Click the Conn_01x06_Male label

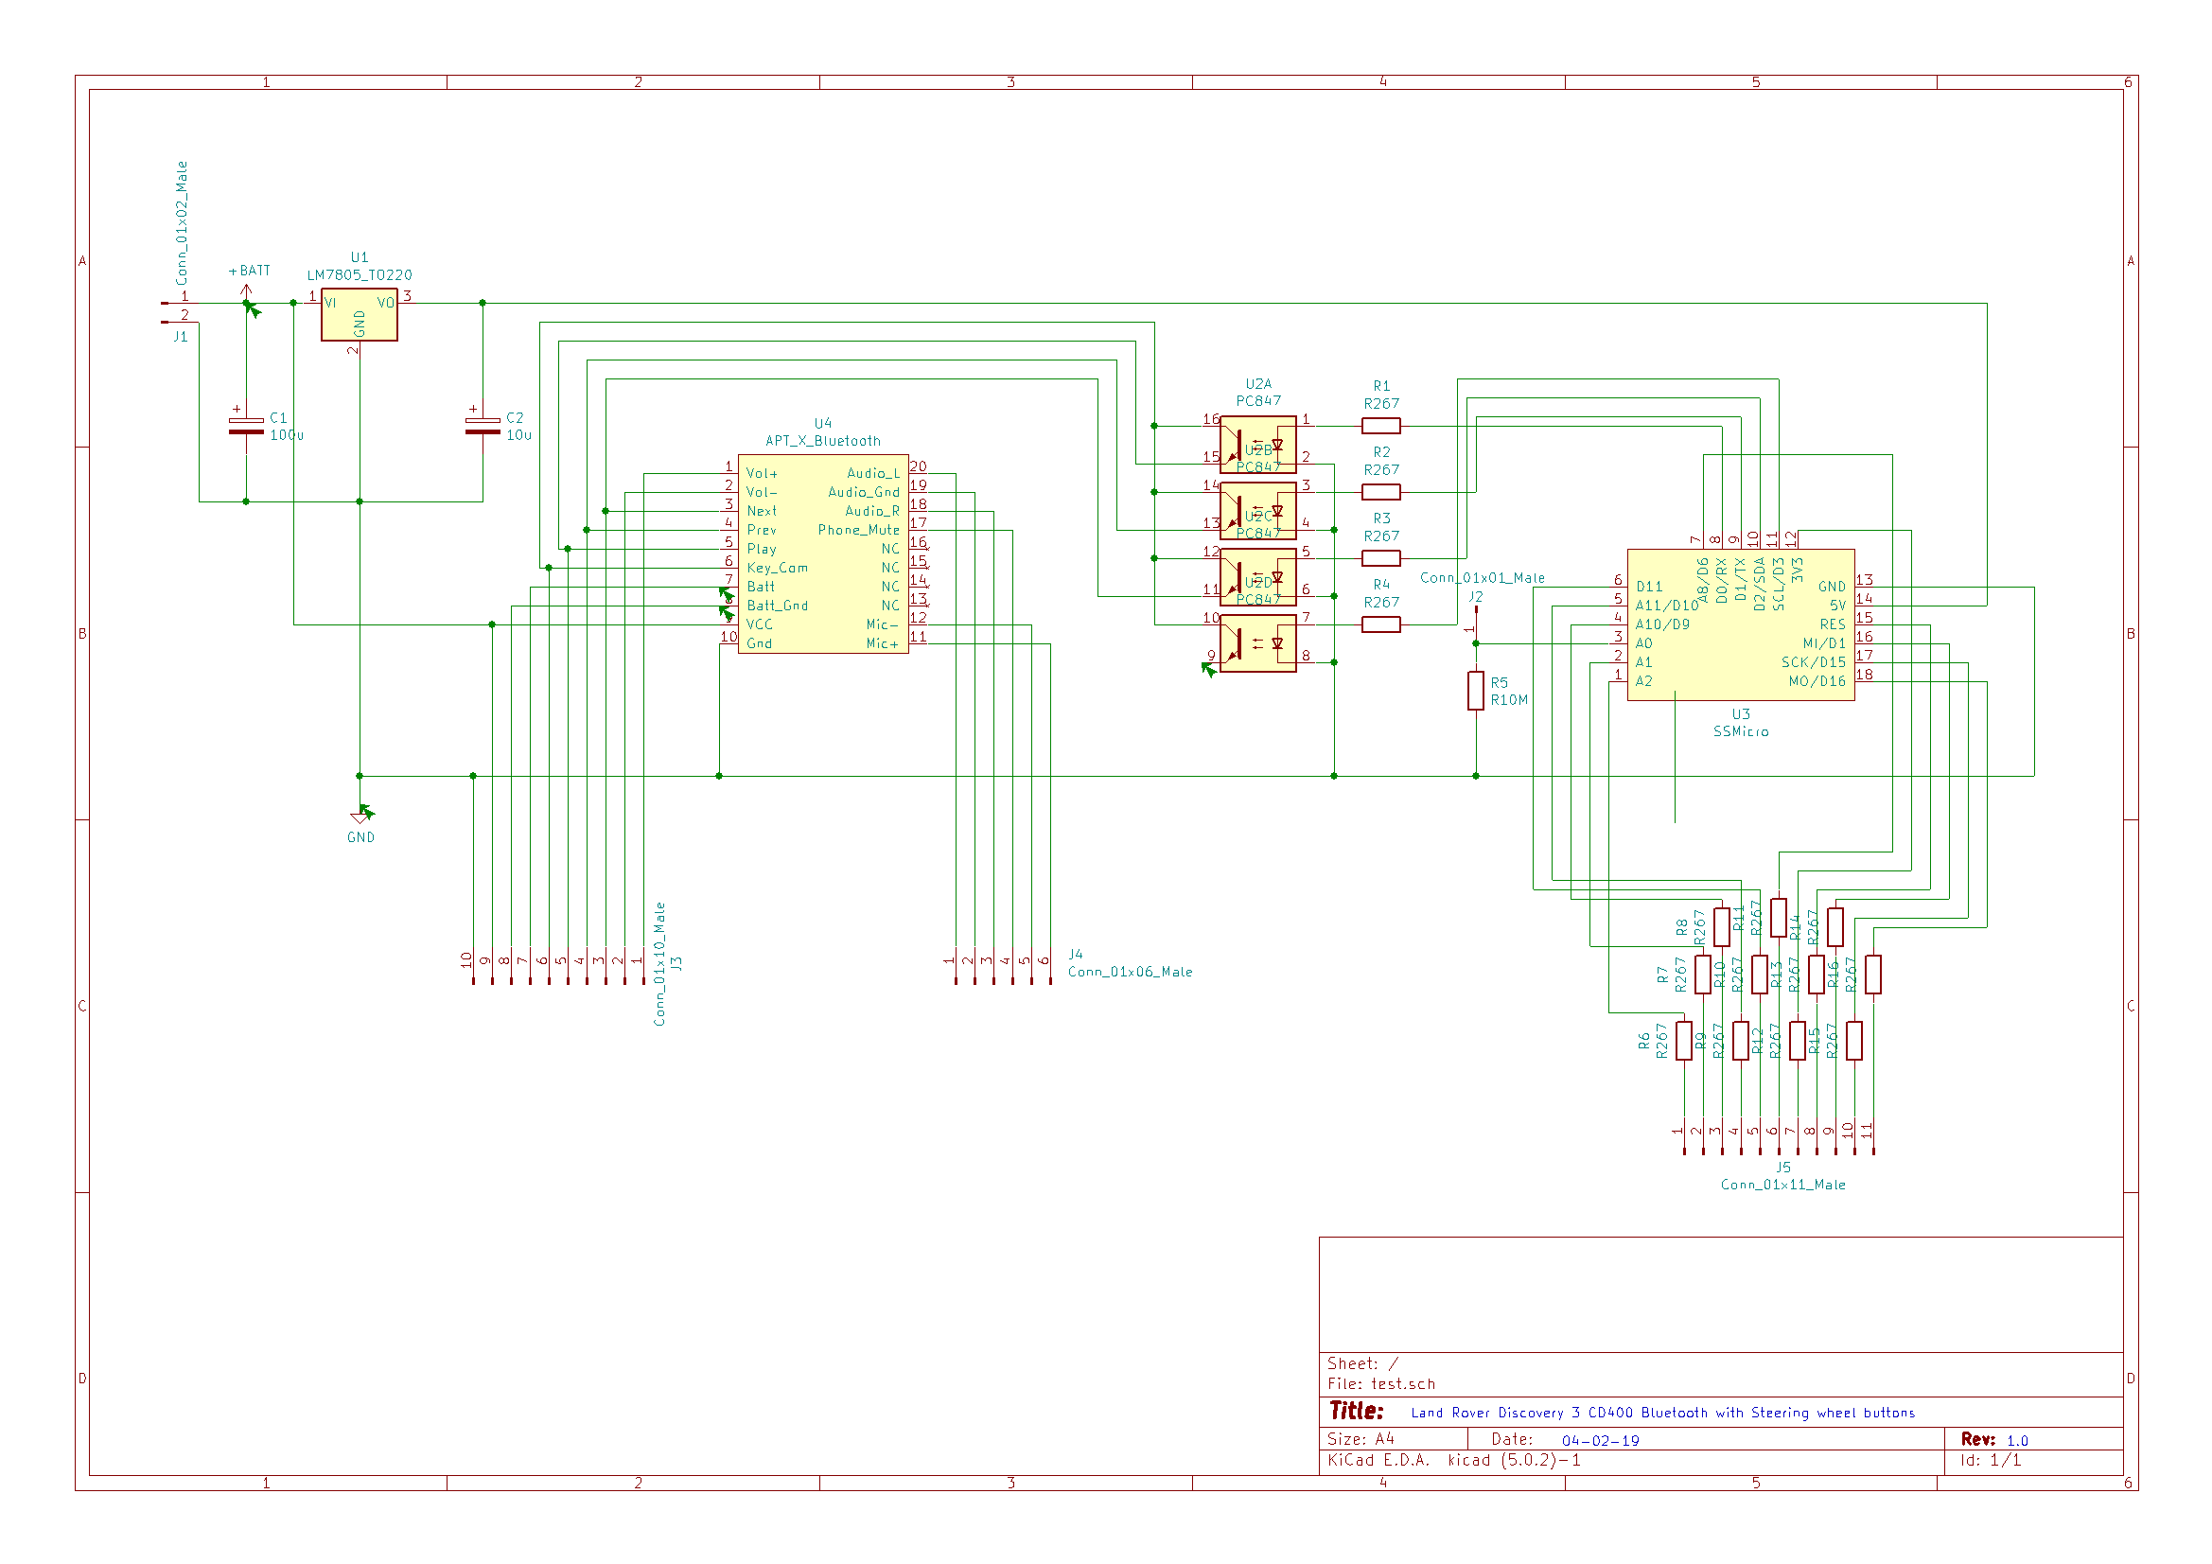(1130, 972)
